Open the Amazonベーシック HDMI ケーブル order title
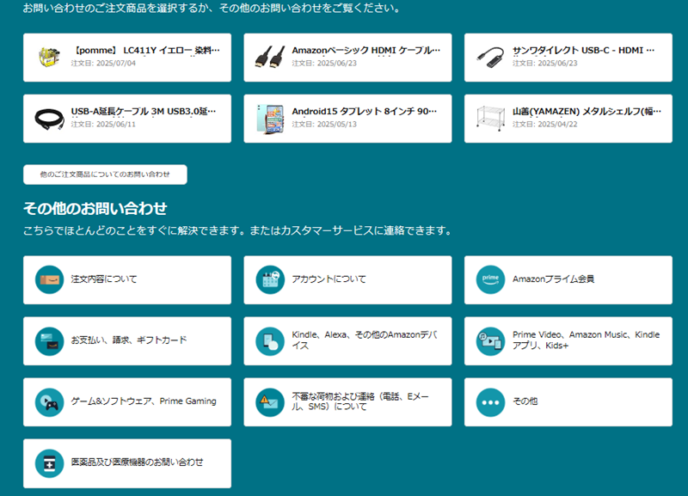688x496 pixels. pyautogui.click(x=366, y=51)
